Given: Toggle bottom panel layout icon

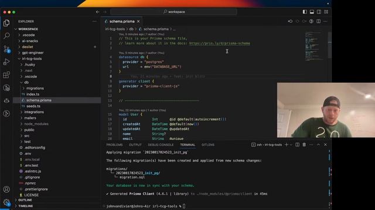Looking at the screenshot, I should pos(312,12).
